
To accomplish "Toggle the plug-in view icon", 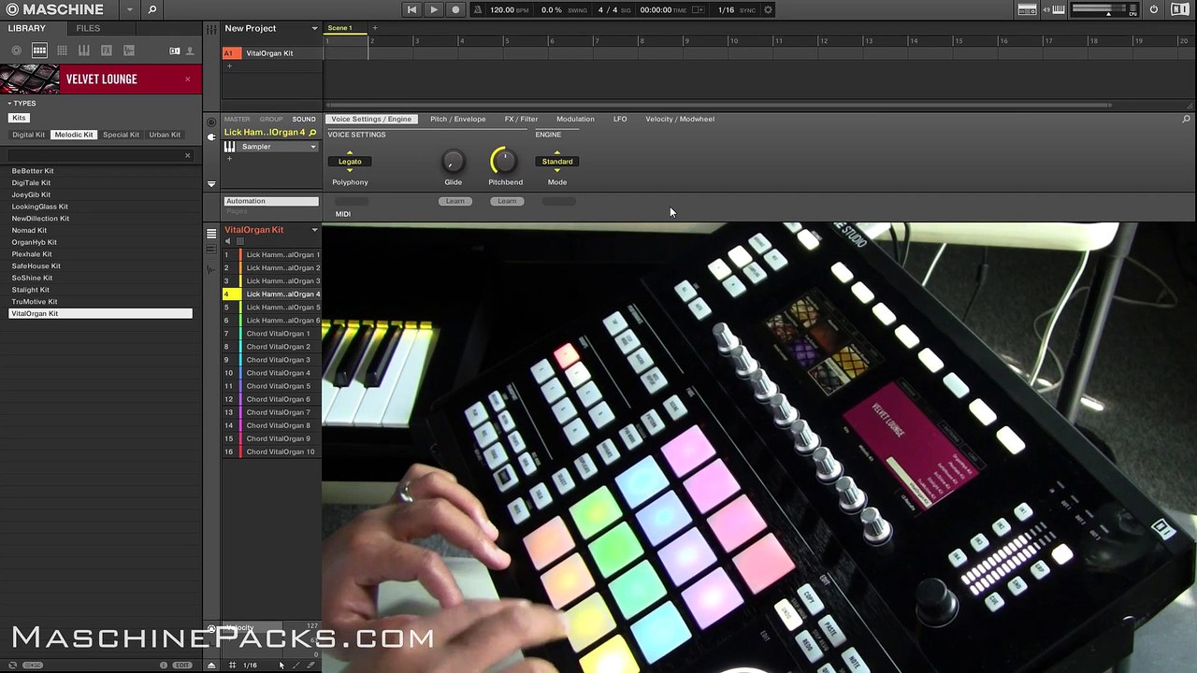I will point(211,136).
